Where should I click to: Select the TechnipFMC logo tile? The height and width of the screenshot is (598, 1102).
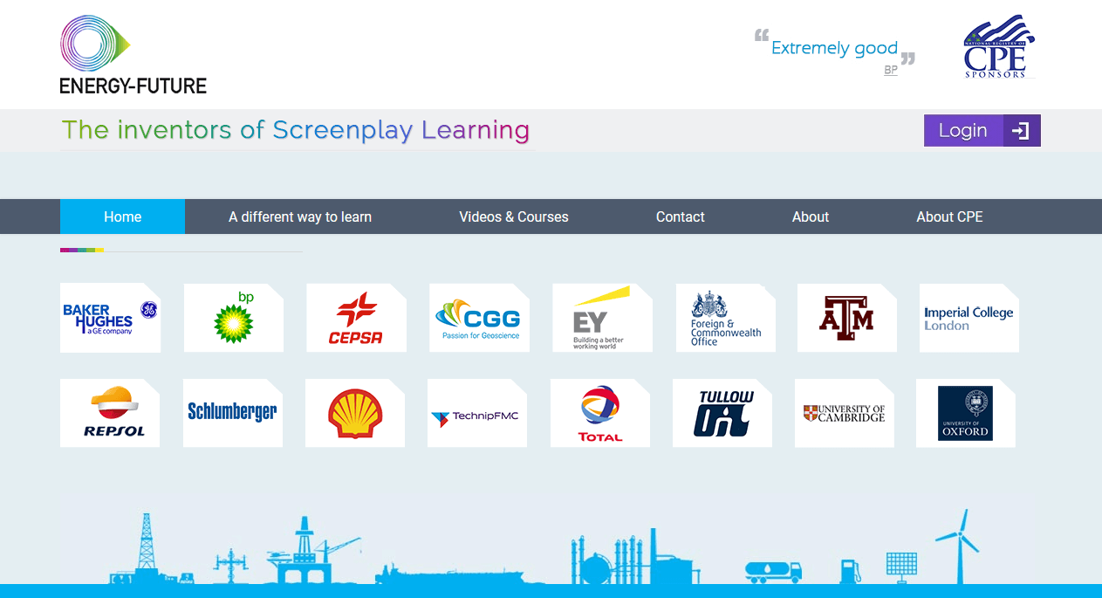[477, 413]
